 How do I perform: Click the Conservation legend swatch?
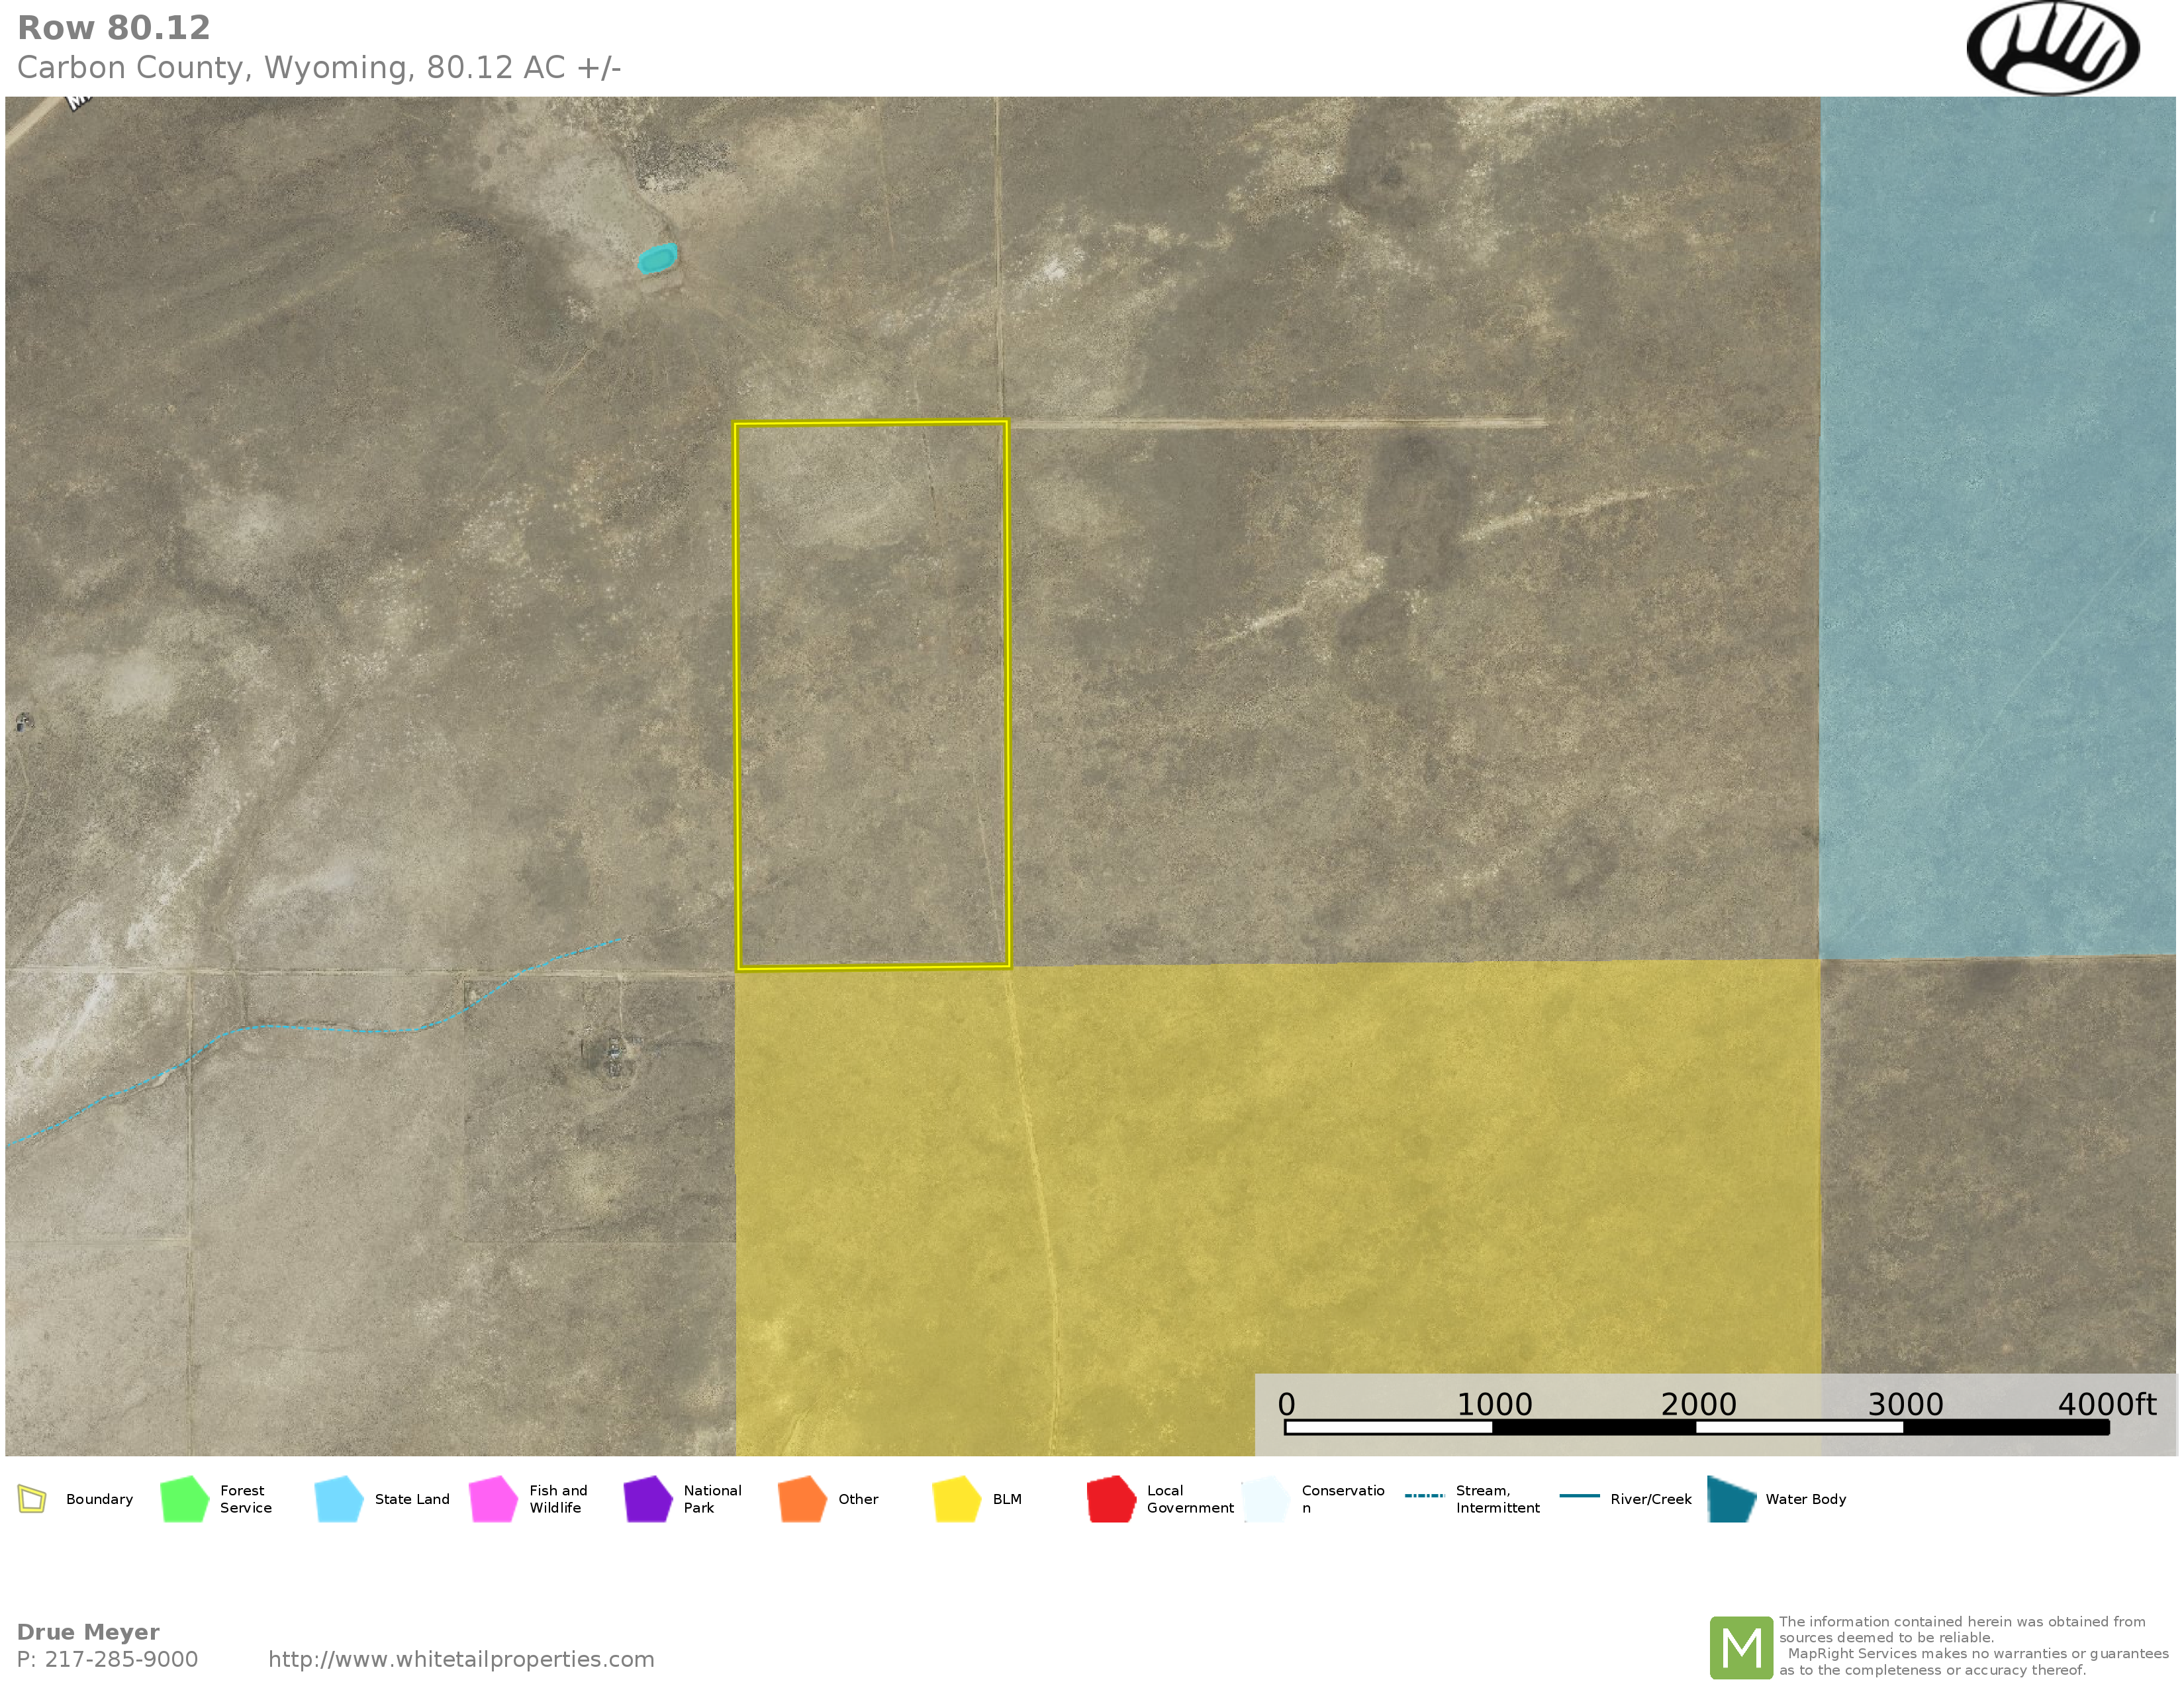pos(1266,1499)
